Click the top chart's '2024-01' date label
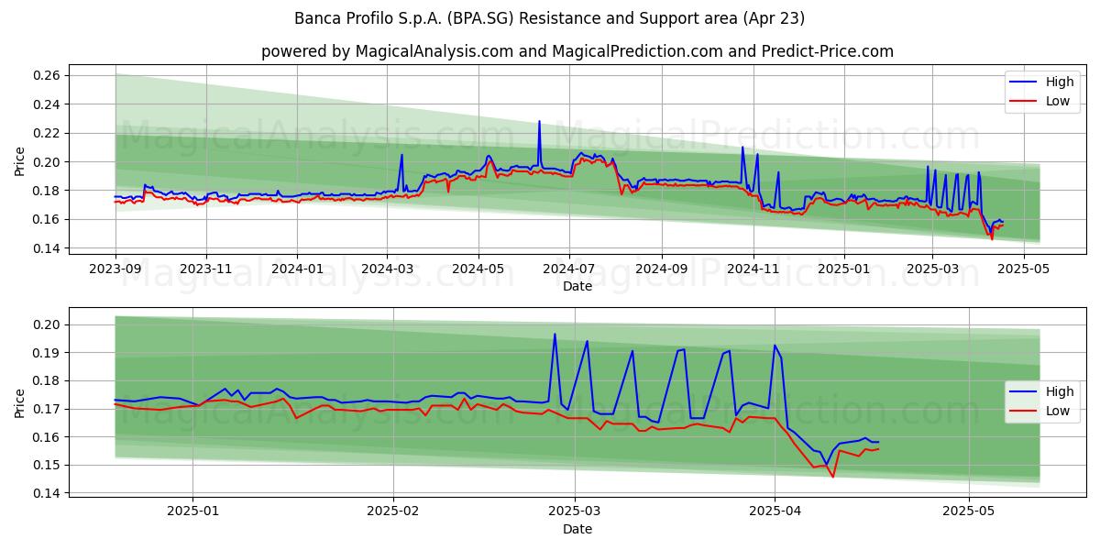This screenshot has width=1100, height=550. pos(297,269)
